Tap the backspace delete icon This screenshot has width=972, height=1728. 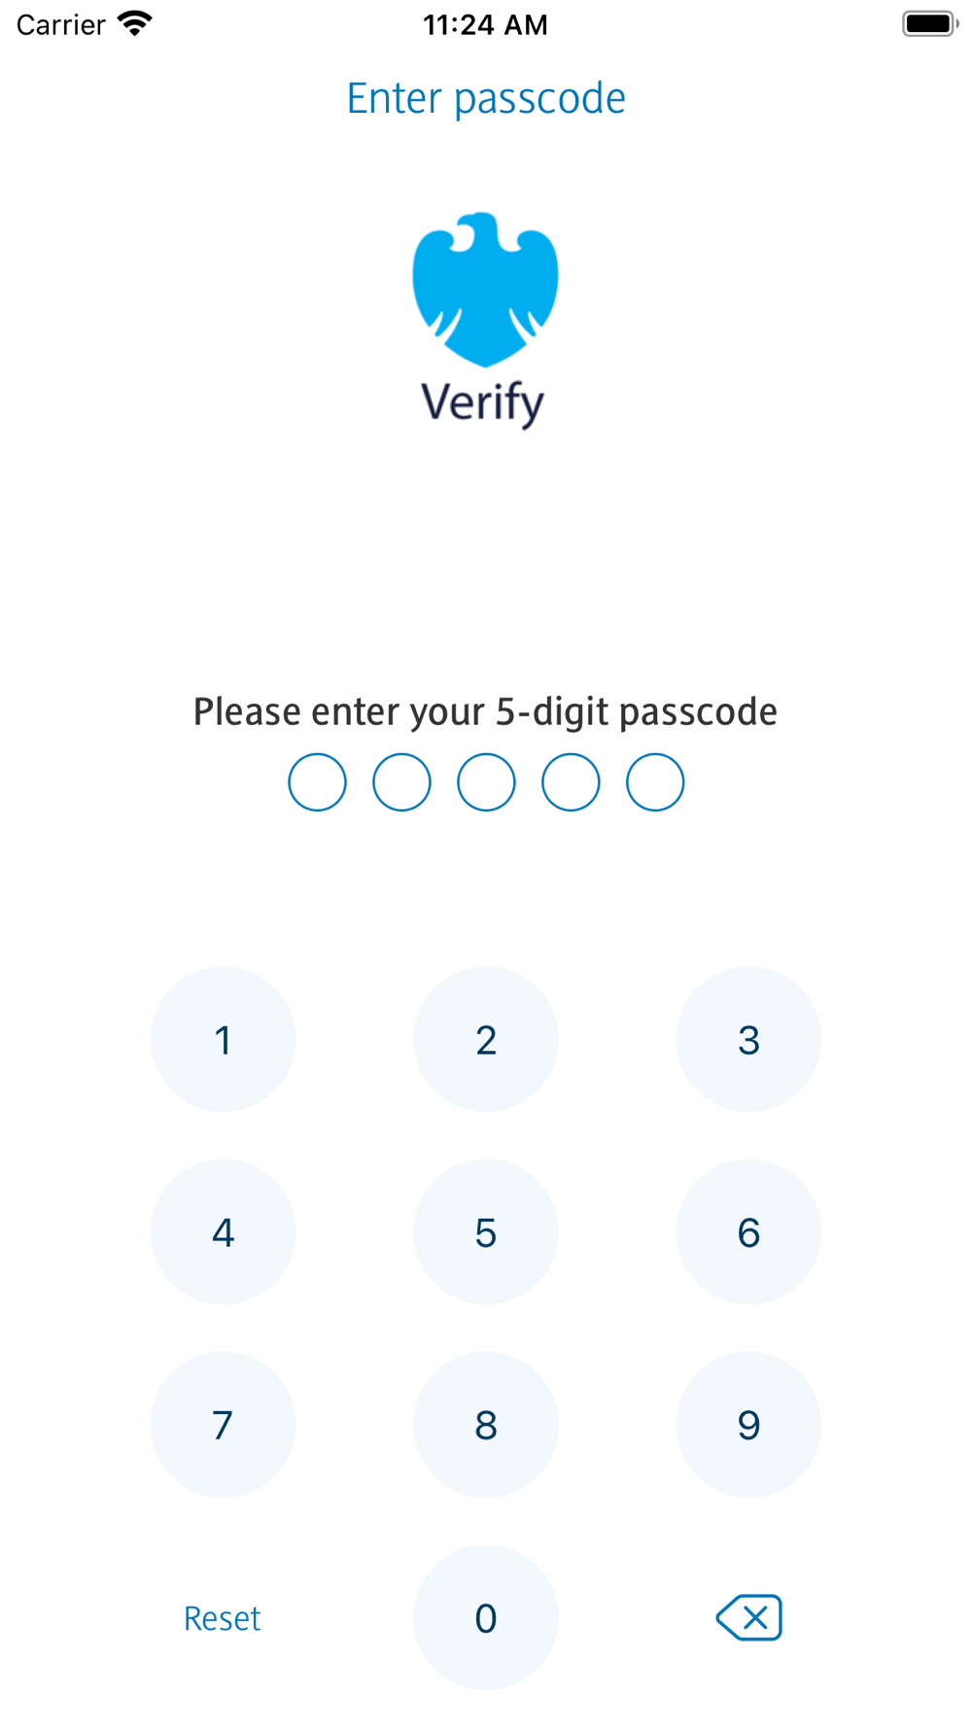click(748, 1617)
